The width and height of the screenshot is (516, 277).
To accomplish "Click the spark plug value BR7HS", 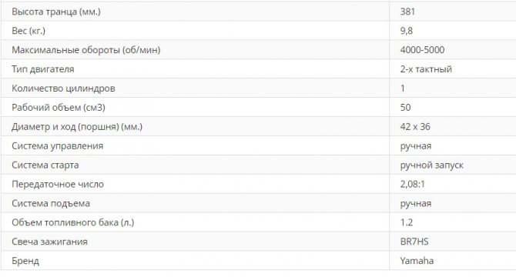I will pos(414,242).
